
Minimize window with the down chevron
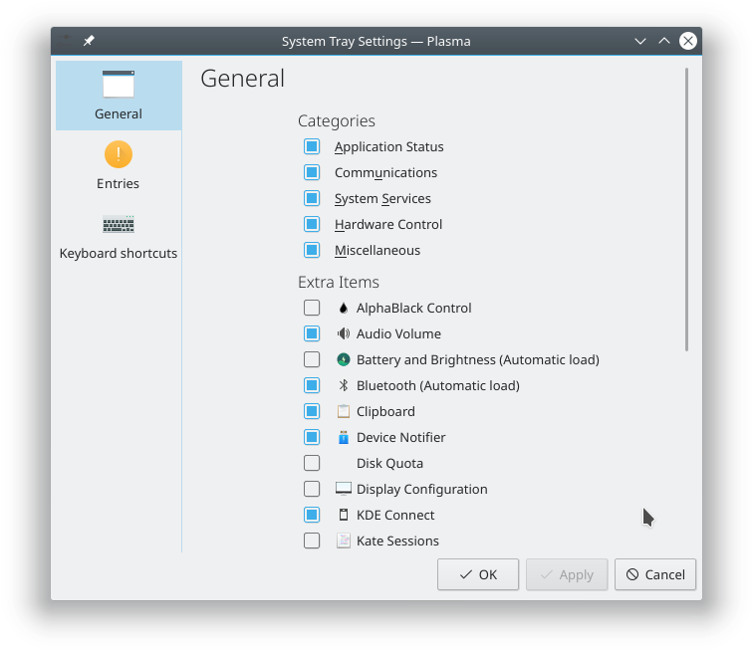[640, 41]
